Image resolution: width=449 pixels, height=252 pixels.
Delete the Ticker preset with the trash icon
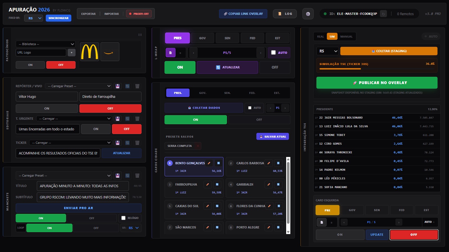(137, 143)
